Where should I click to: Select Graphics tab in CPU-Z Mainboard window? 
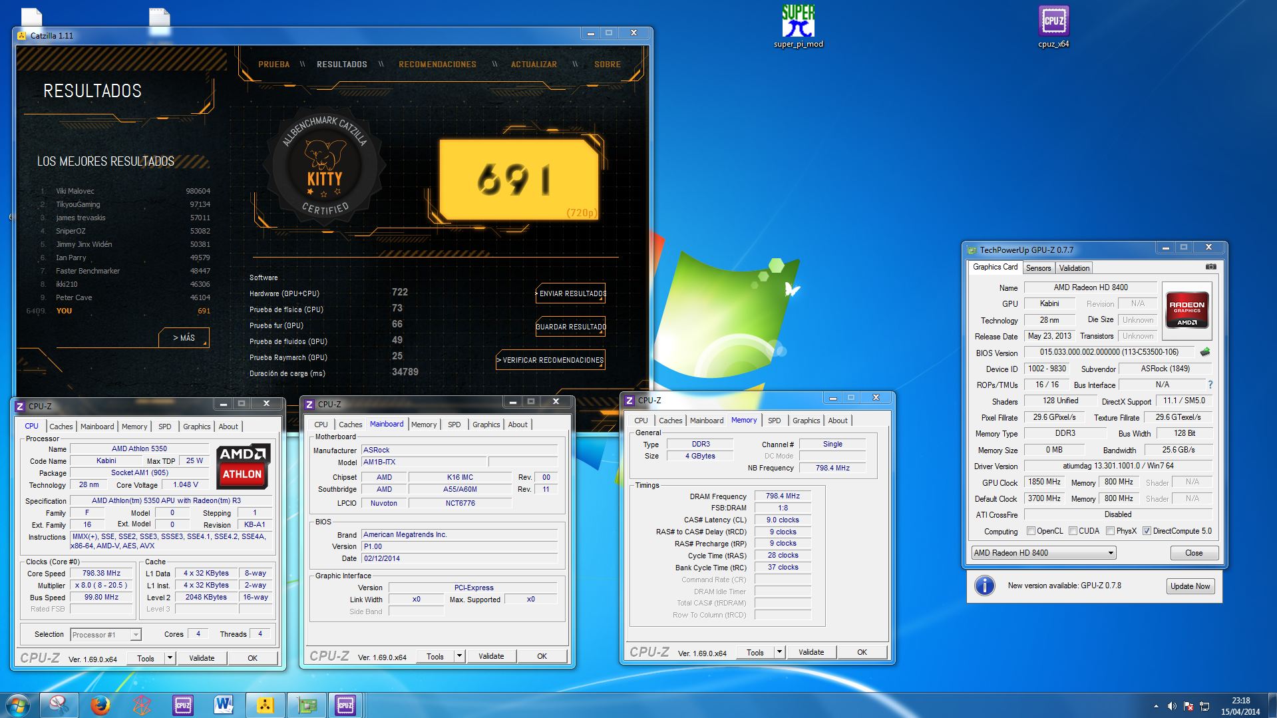(486, 425)
